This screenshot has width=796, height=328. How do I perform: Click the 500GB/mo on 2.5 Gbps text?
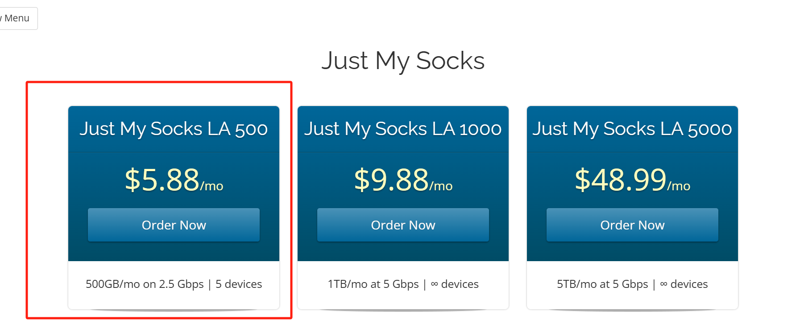pyautogui.click(x=145, y=284)
